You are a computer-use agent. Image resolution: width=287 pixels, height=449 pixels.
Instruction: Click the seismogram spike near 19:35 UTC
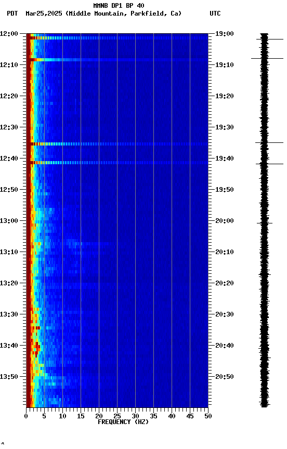[x=269, y=142]
